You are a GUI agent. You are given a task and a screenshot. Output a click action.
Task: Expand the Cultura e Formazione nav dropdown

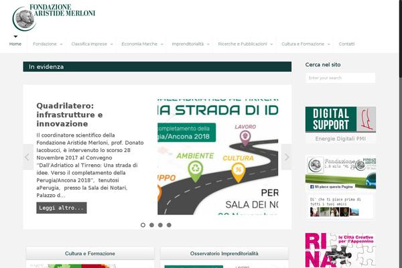pyautogui.click(x=306, y=44)
